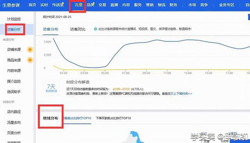Open 流量去向 in the sidebar
Screen dimensions: 250x143
tap(14, 122)
